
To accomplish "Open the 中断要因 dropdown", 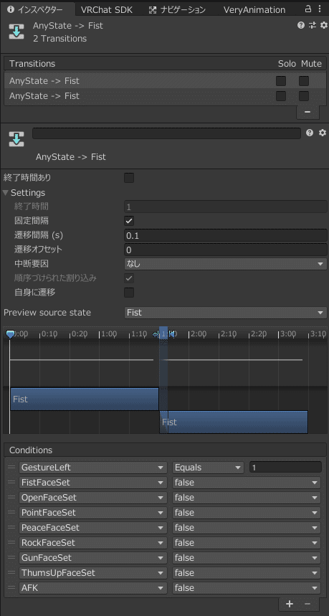I will pyautogui.click(x=226, y=264).
